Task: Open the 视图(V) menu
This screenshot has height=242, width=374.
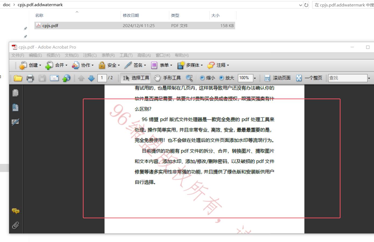Action: [x=53, y=55]
